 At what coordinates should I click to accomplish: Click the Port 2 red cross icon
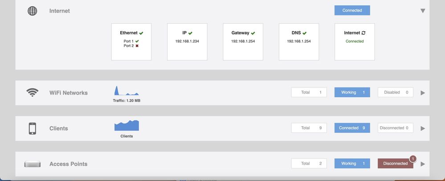point(137,46)
